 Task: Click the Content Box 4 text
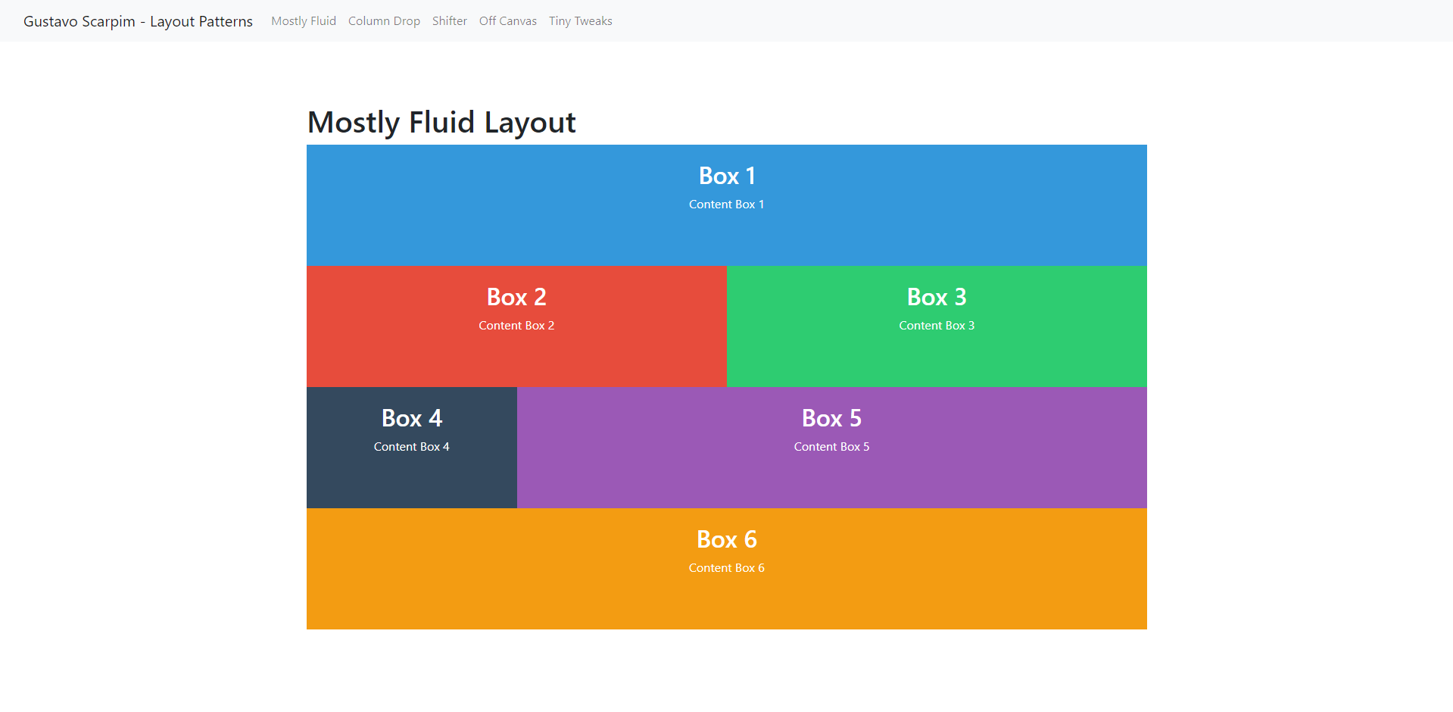point(411,446)
